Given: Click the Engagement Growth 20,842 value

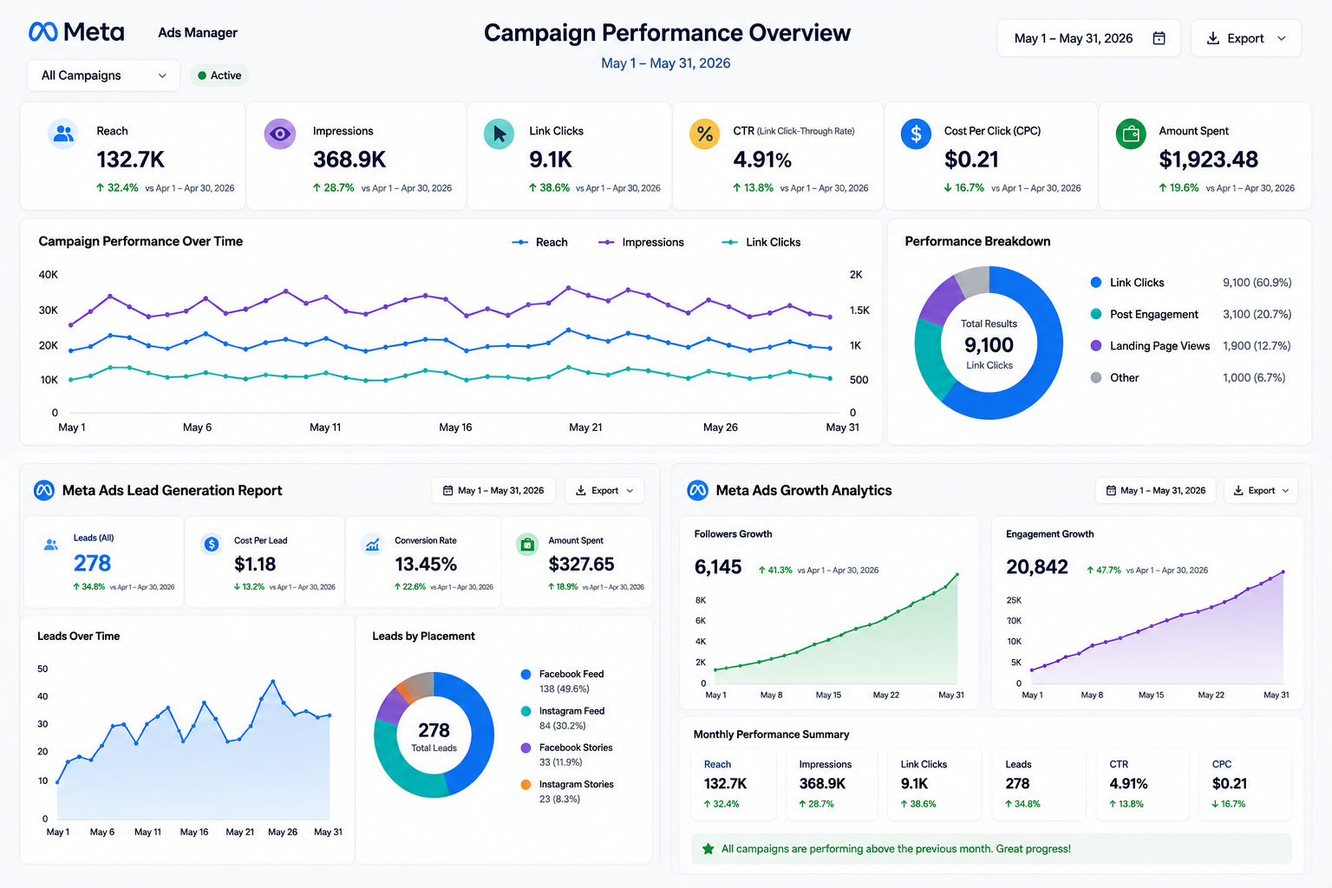Looking at the screenshot, I should click(1037, 567).
